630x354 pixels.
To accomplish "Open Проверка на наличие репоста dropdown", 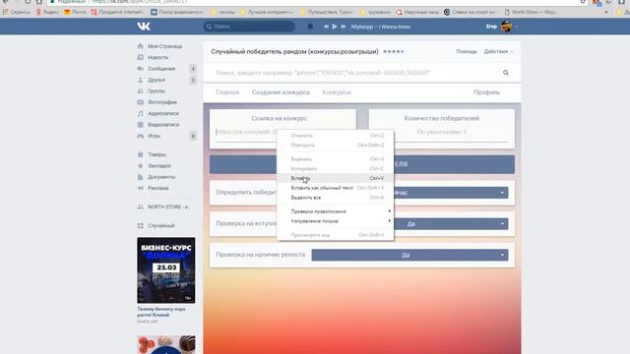I will click(409, 255).
